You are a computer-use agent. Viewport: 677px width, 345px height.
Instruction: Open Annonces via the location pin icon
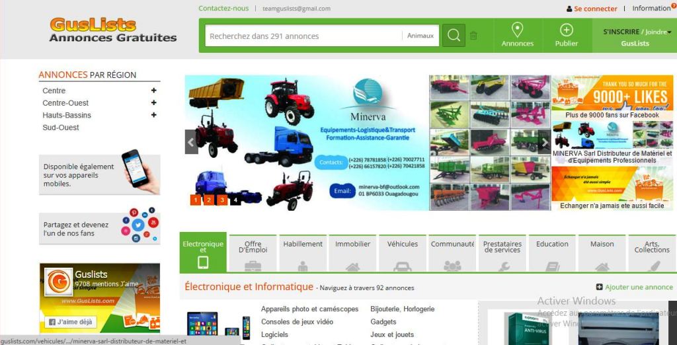point(518,30)
